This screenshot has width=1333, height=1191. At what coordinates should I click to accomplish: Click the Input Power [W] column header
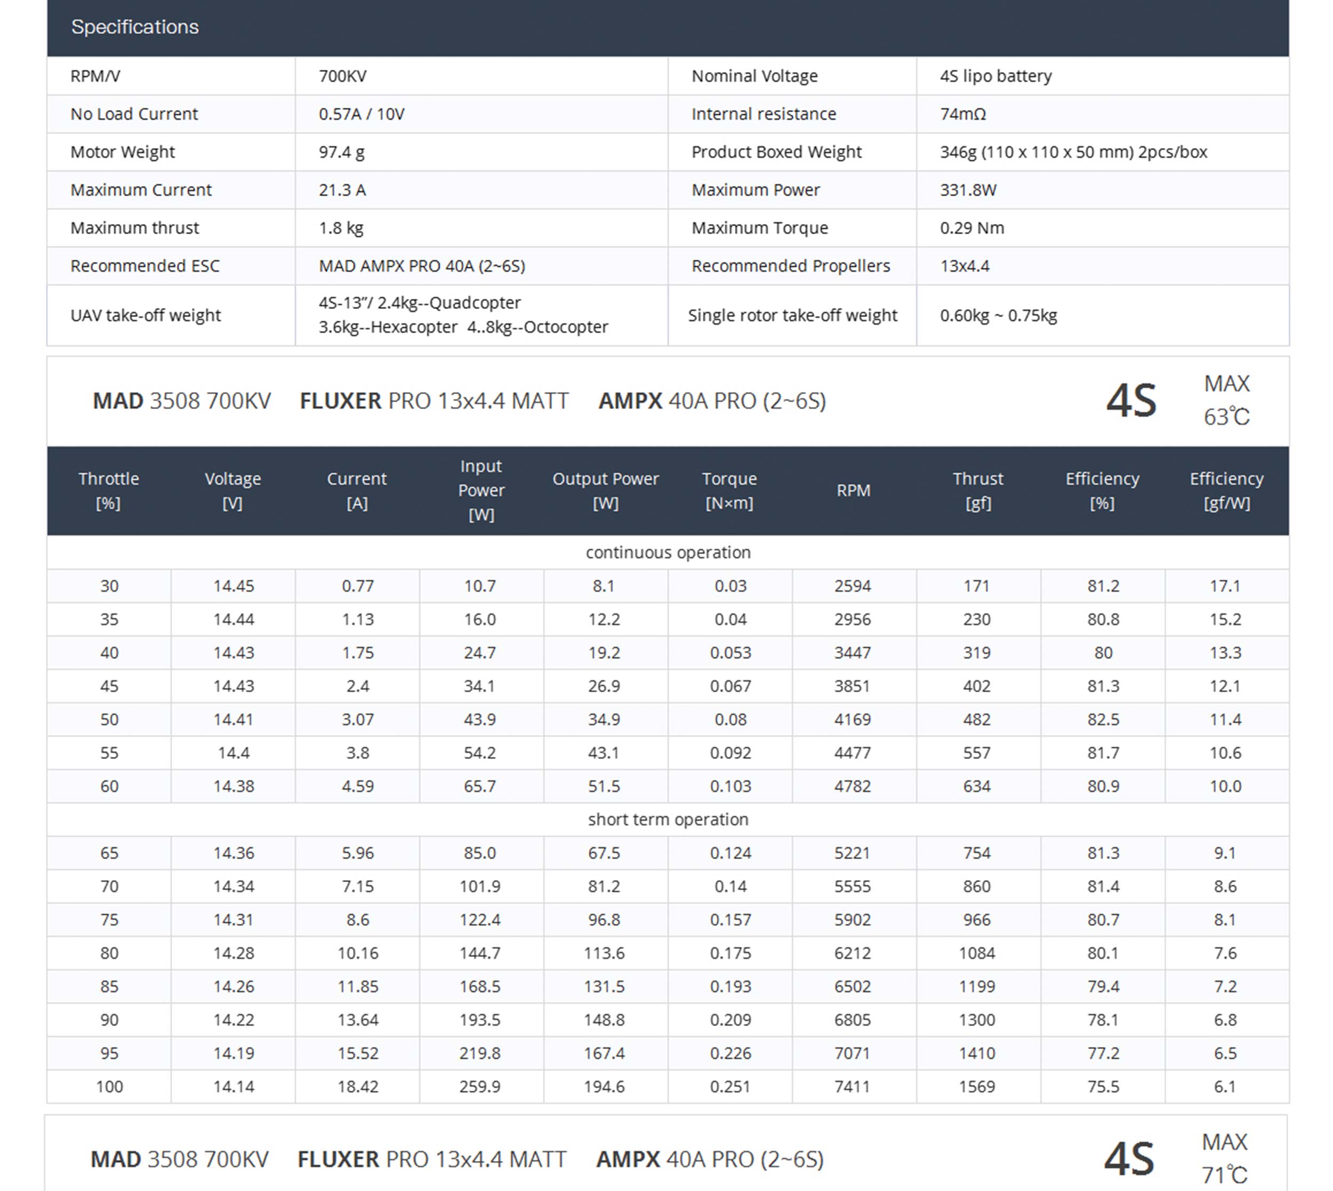pyautogui.click(x=481, y=491)
